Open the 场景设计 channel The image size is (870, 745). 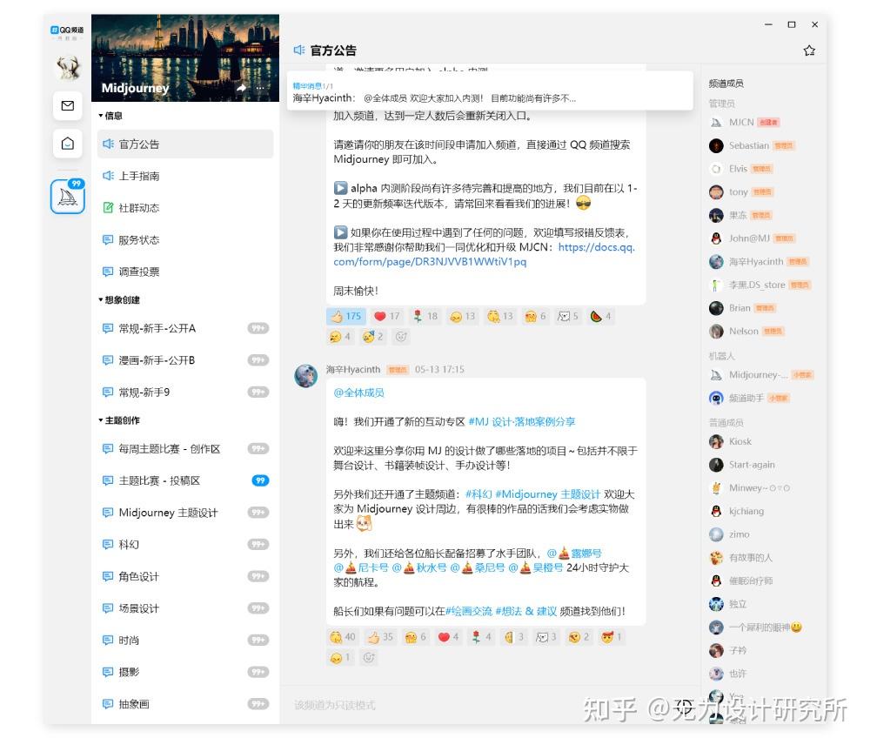point(185,607)
